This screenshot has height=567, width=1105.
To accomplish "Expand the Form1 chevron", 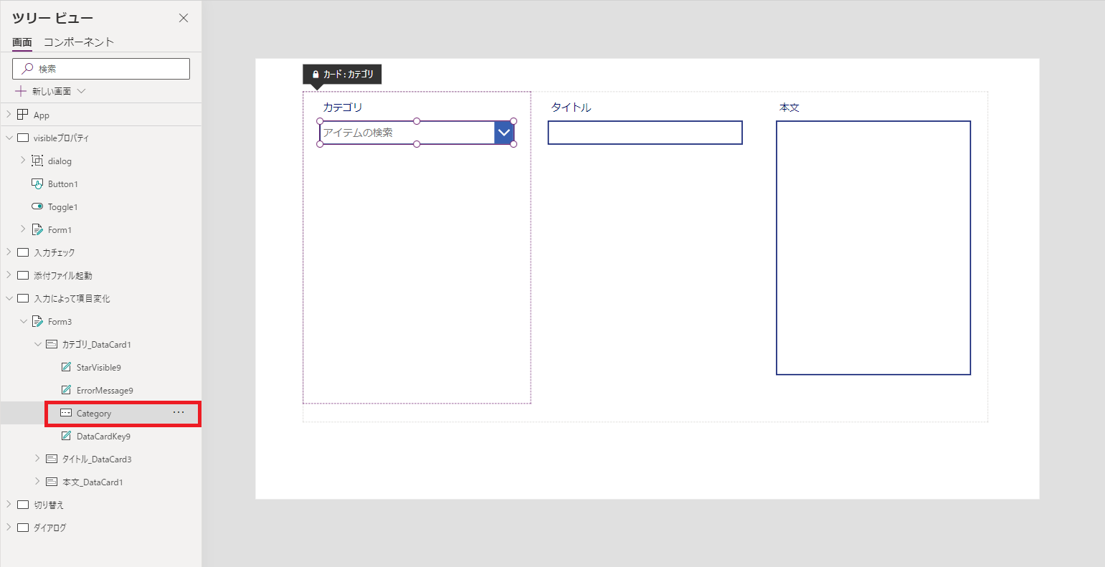I will (23, 229).
